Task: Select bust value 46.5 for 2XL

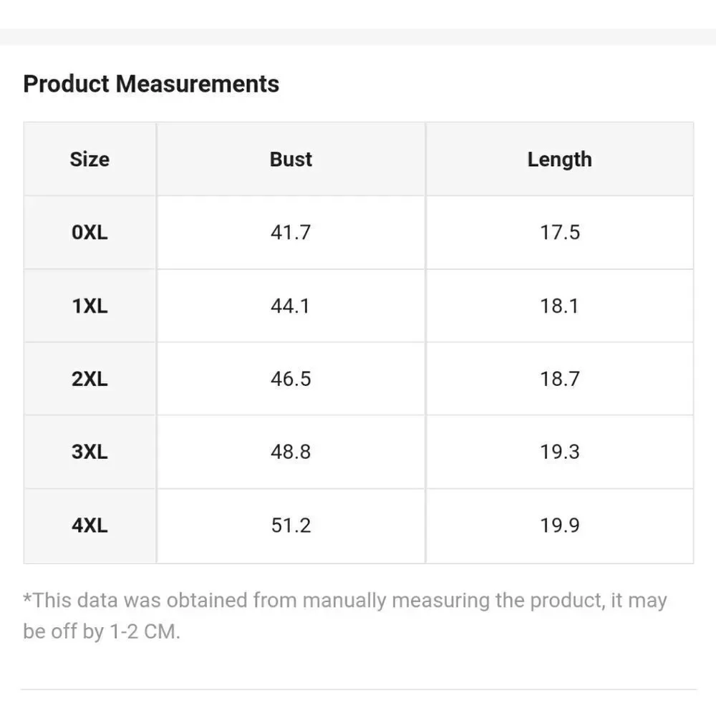Action: coord(291,379)
